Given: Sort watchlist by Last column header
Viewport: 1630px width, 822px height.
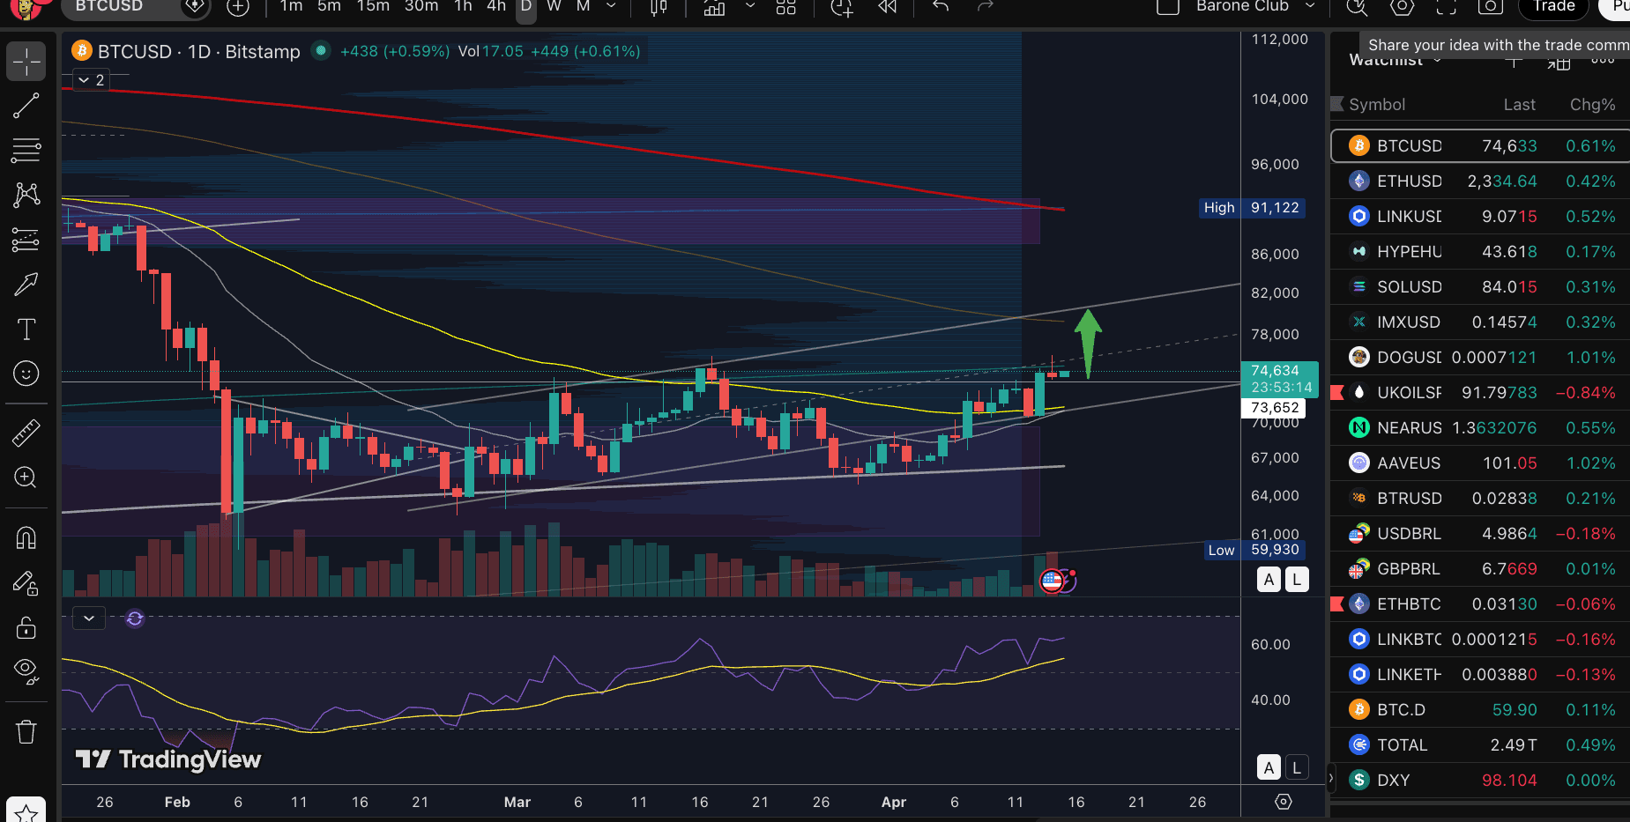Looking at the screenshot, I should coord(1519,105).
